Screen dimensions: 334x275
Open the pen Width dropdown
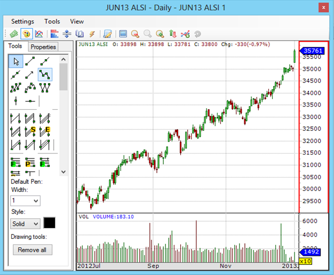click(25, 201)
